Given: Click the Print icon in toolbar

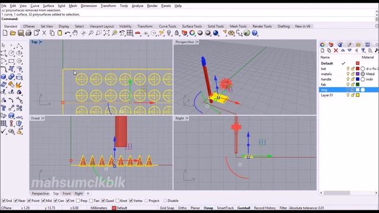Looking at the screenshot, I should pyautogui.click(x=28, y=33).
